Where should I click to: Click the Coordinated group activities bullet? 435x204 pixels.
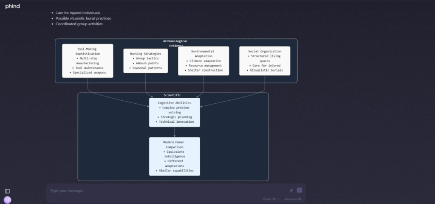click(79, 24)
